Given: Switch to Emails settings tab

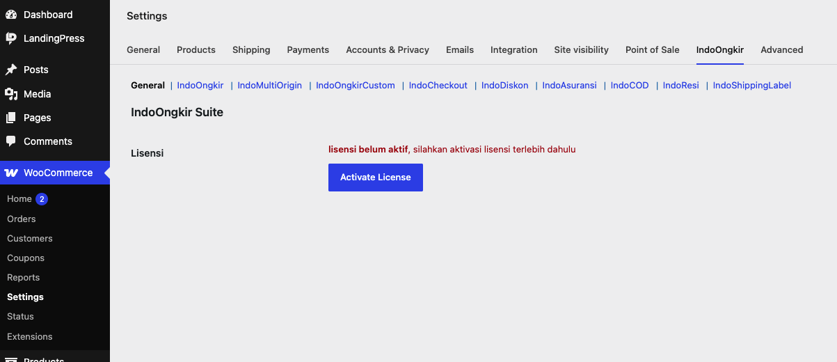Looking at the screenshot, I should [460, 49].
